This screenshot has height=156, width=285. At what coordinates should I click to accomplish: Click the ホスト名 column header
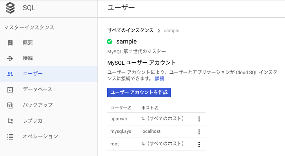150,108
